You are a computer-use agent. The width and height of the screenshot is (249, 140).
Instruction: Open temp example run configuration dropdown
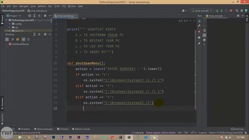[x=202, y=10]
